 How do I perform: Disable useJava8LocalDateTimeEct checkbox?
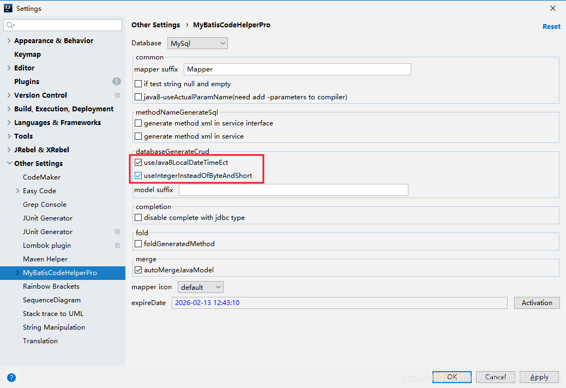[x=139, y=163]
